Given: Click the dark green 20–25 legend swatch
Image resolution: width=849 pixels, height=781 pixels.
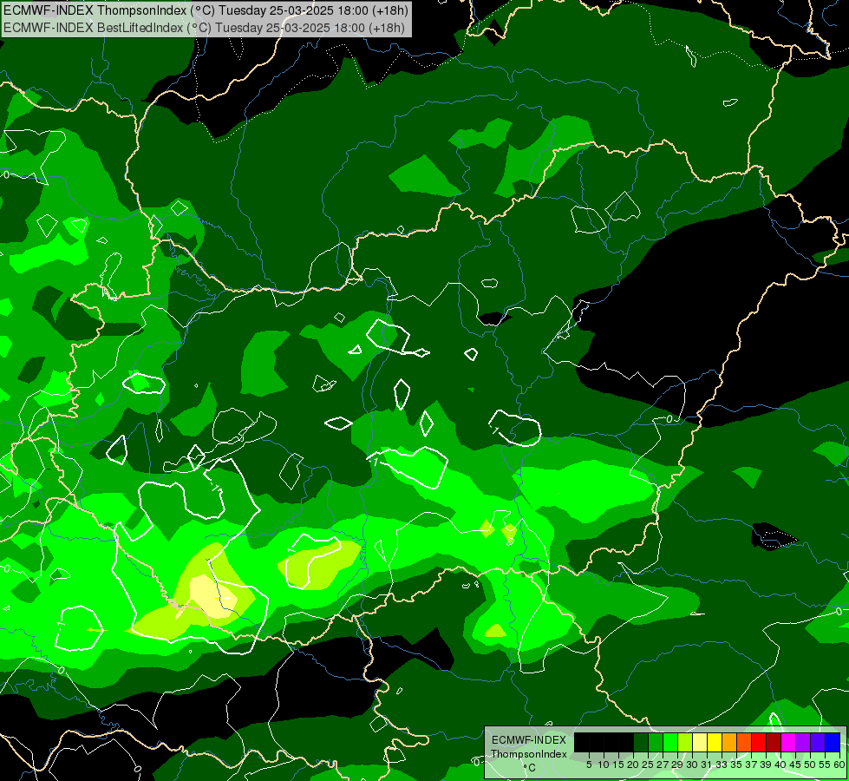Looking at the screenshot, I should click(x=641, y=742).
